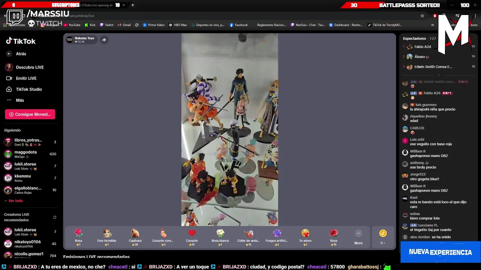Image resolution: width=481 pixels, height=270 pixels.
Task: Send the Eres increíble gift
Action: point(107,237)
